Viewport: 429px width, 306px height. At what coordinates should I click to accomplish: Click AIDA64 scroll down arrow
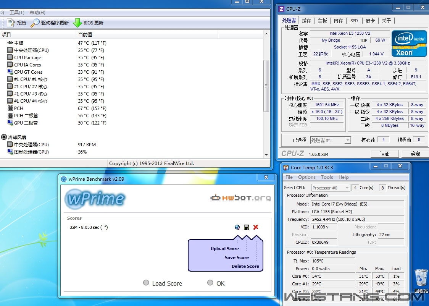point(266,155)
